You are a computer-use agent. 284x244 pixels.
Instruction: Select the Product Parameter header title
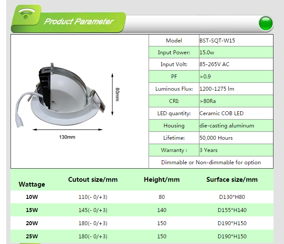[x=78, y=21]
